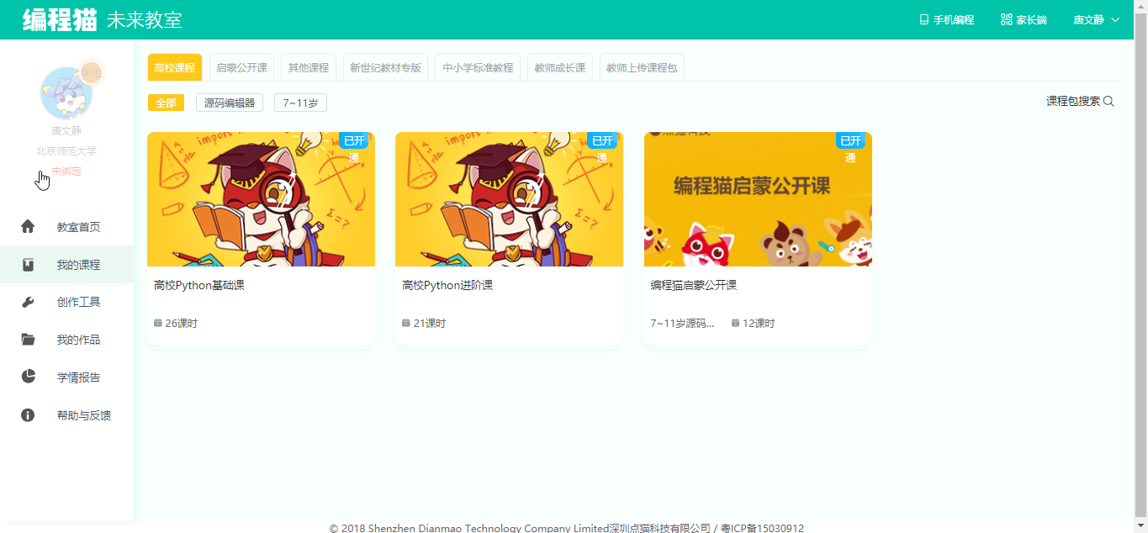Open 家长端 link in the header

click(1031, 20)
